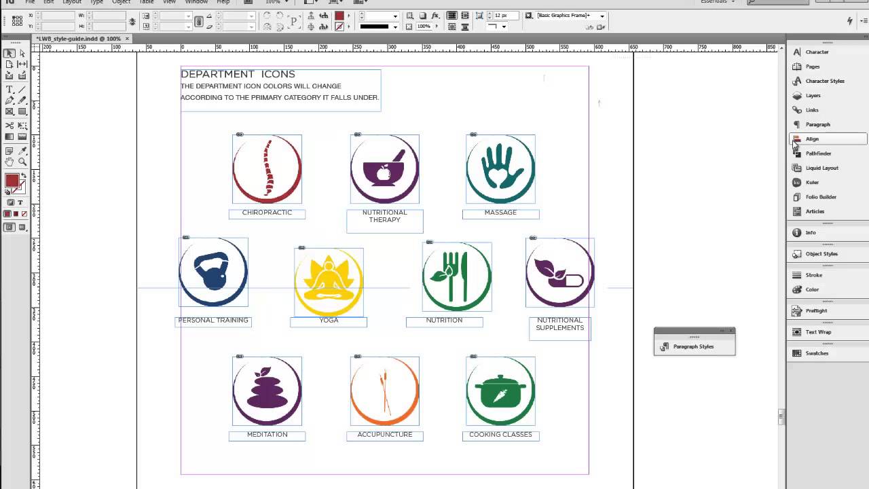Screen dimensions: 869x489
Task: Select the Eyedropper tool
Action: [22, 151]
